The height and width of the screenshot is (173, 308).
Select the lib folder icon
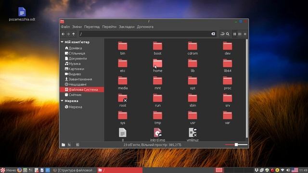[x=192, y=63]
